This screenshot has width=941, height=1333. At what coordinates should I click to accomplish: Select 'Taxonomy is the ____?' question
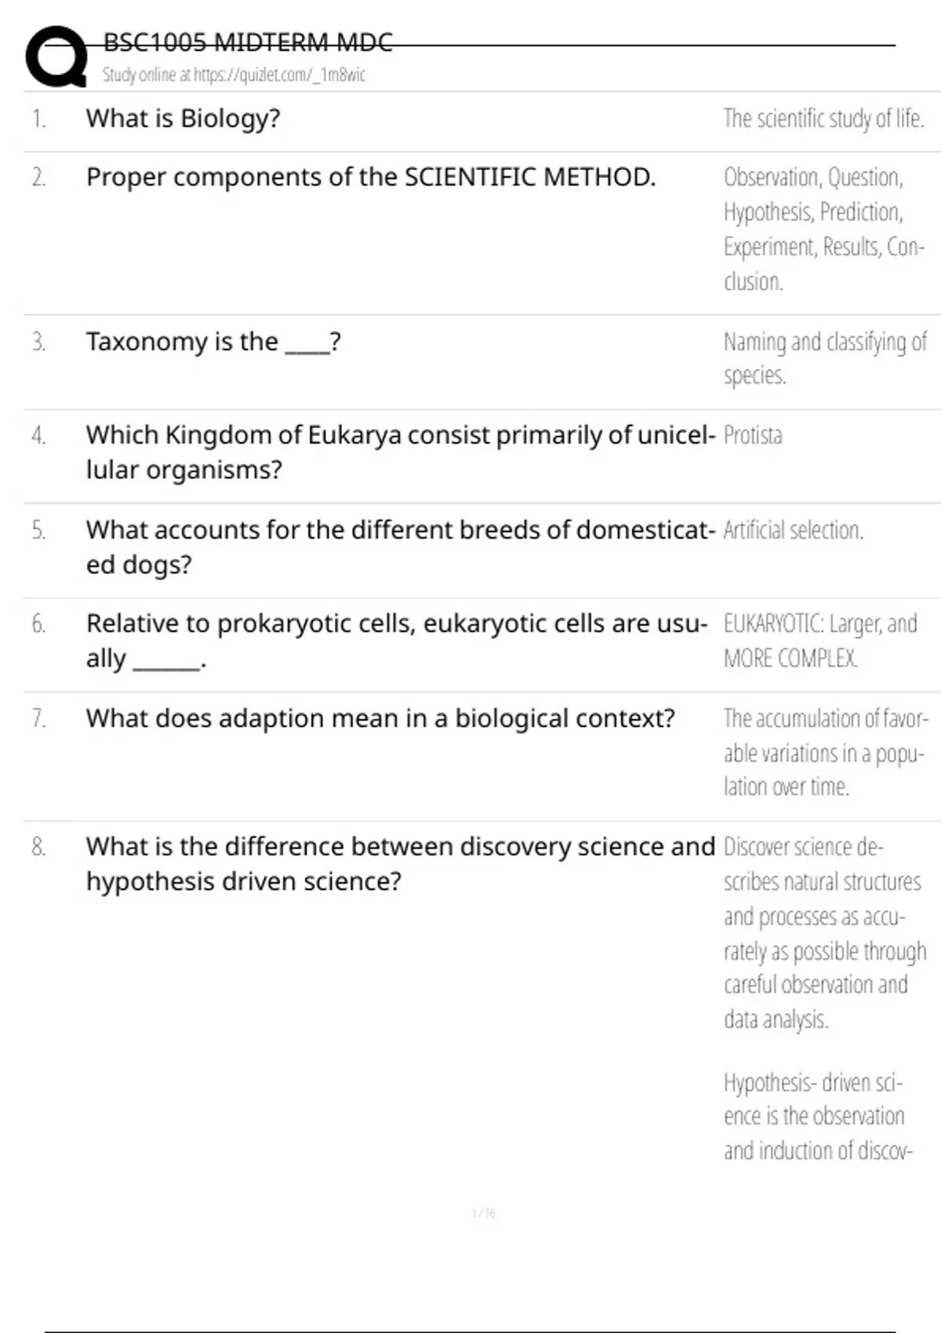pyautogui.click(x=213, y=342)
